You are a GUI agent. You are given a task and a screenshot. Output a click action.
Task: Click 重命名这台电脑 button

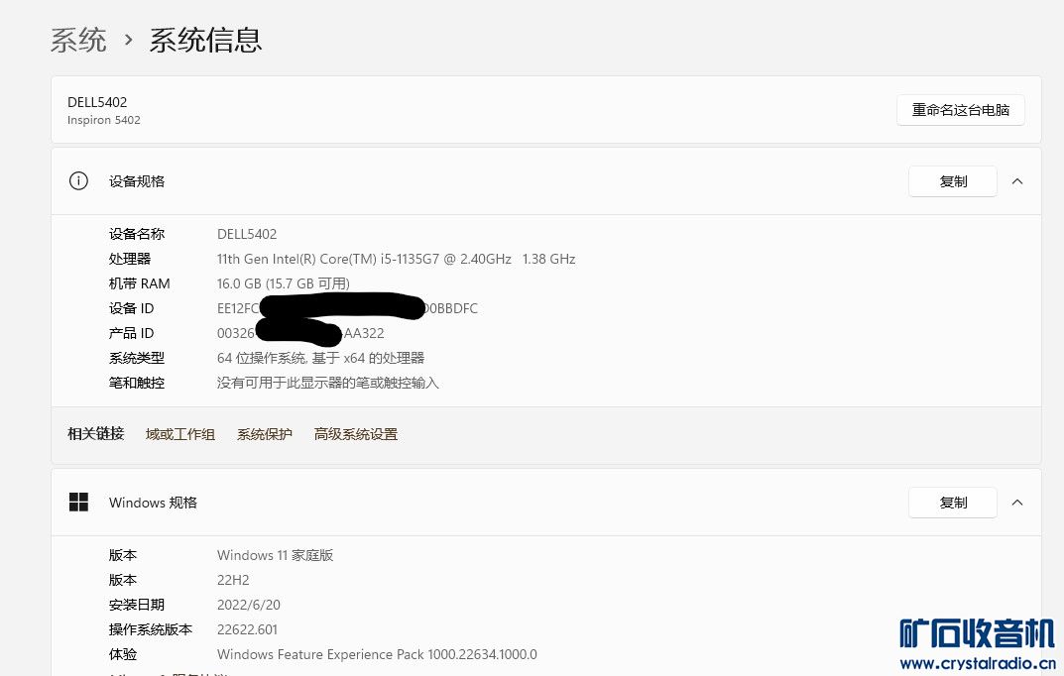coord(960,110)
